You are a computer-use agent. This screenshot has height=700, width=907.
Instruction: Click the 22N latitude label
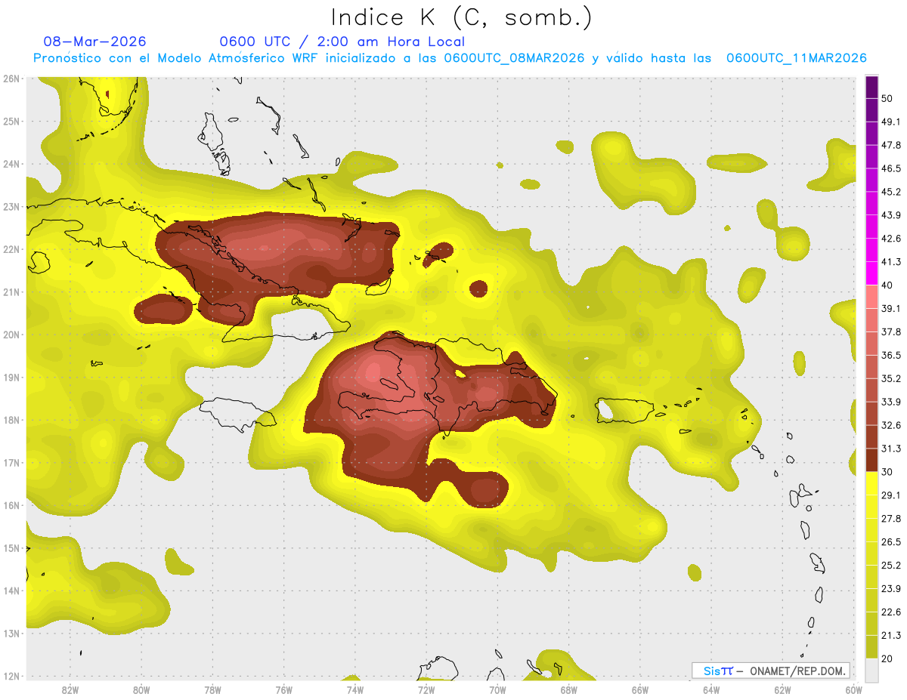point(11,249)
